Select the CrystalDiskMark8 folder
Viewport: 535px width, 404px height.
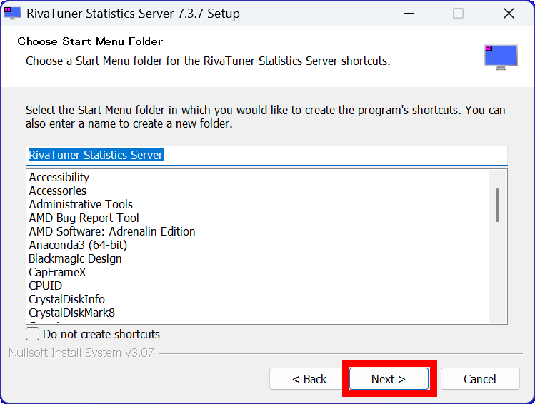click(72, 313)
